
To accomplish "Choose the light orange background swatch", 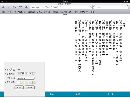I will [x=34, y=82].
